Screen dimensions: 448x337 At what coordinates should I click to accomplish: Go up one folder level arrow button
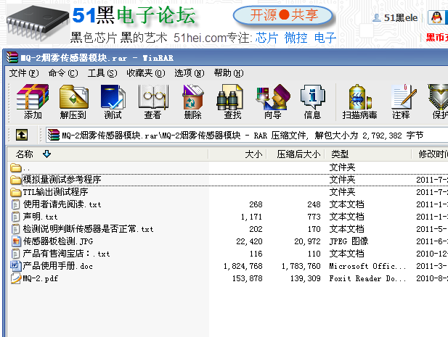22,135
